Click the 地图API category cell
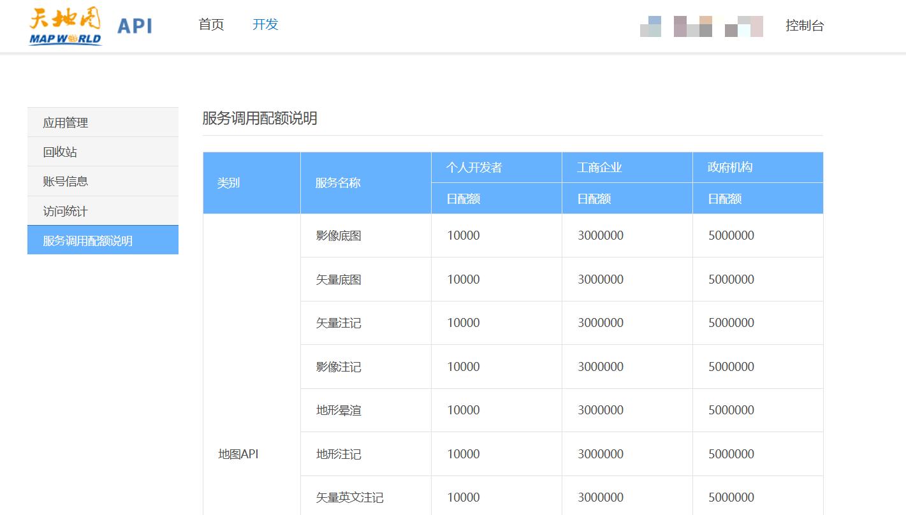 pos(238,454)
